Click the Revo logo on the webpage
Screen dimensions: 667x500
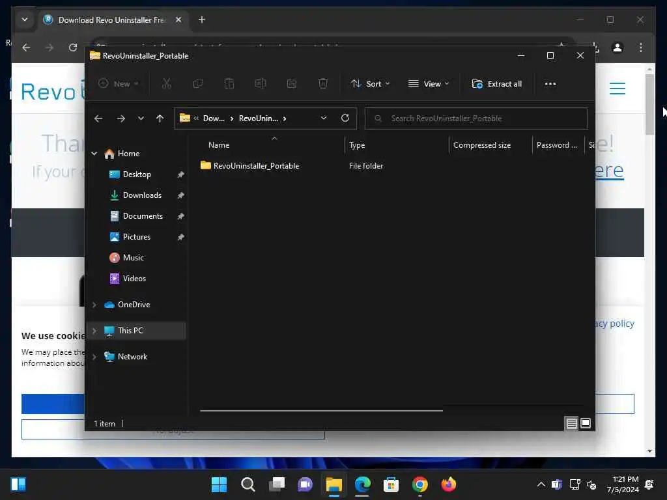click(x=52, y=91)
